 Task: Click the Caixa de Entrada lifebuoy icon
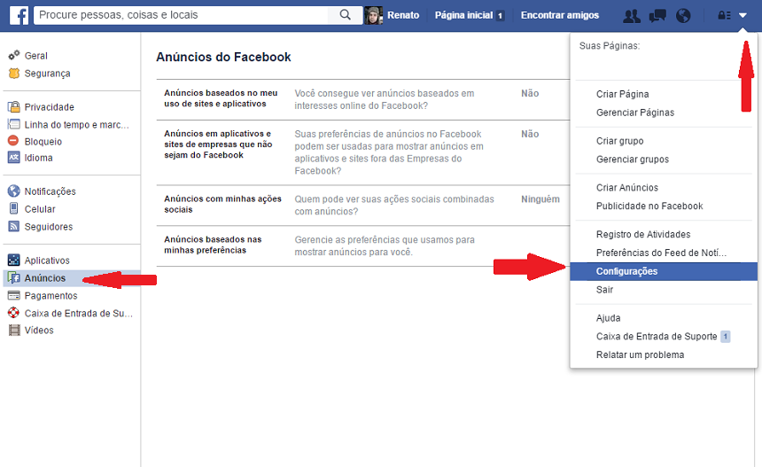(13, 313)
